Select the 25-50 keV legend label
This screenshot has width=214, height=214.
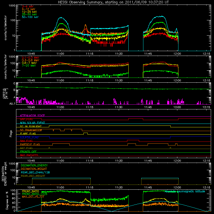29,14
